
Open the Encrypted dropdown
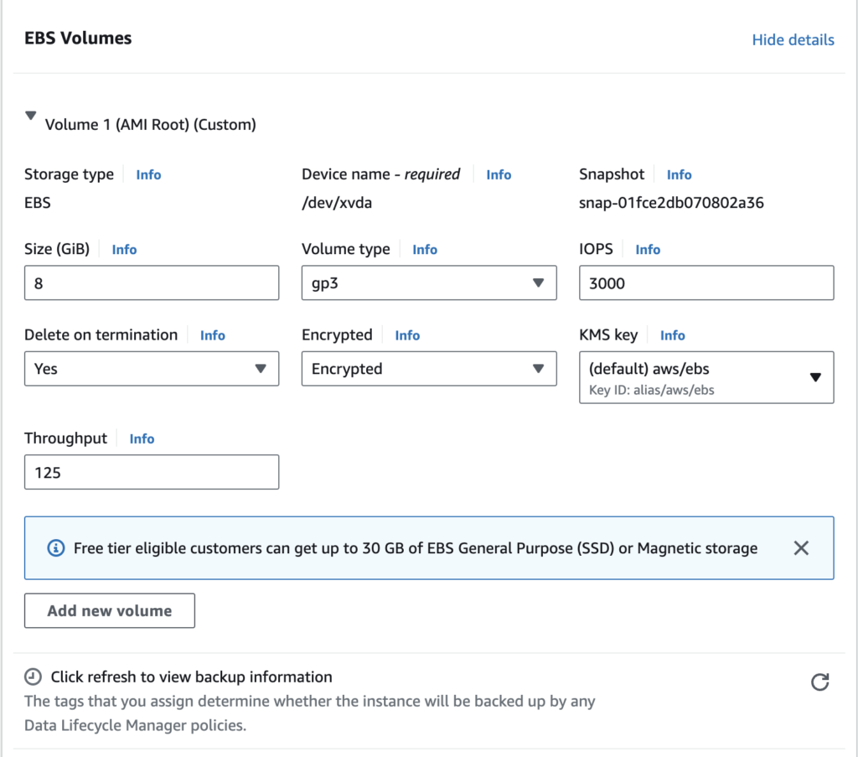tap(428, 369)
